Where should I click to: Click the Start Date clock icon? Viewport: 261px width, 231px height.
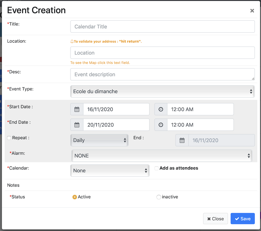[161, 109]
